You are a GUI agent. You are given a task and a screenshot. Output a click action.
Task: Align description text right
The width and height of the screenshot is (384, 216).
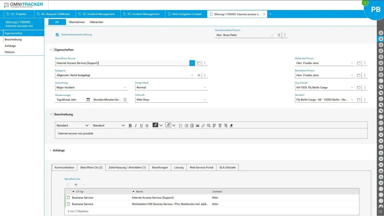coord(226,125)
